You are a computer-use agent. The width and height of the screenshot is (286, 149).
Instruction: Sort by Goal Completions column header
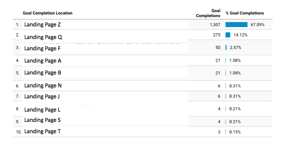pos(208,13)
